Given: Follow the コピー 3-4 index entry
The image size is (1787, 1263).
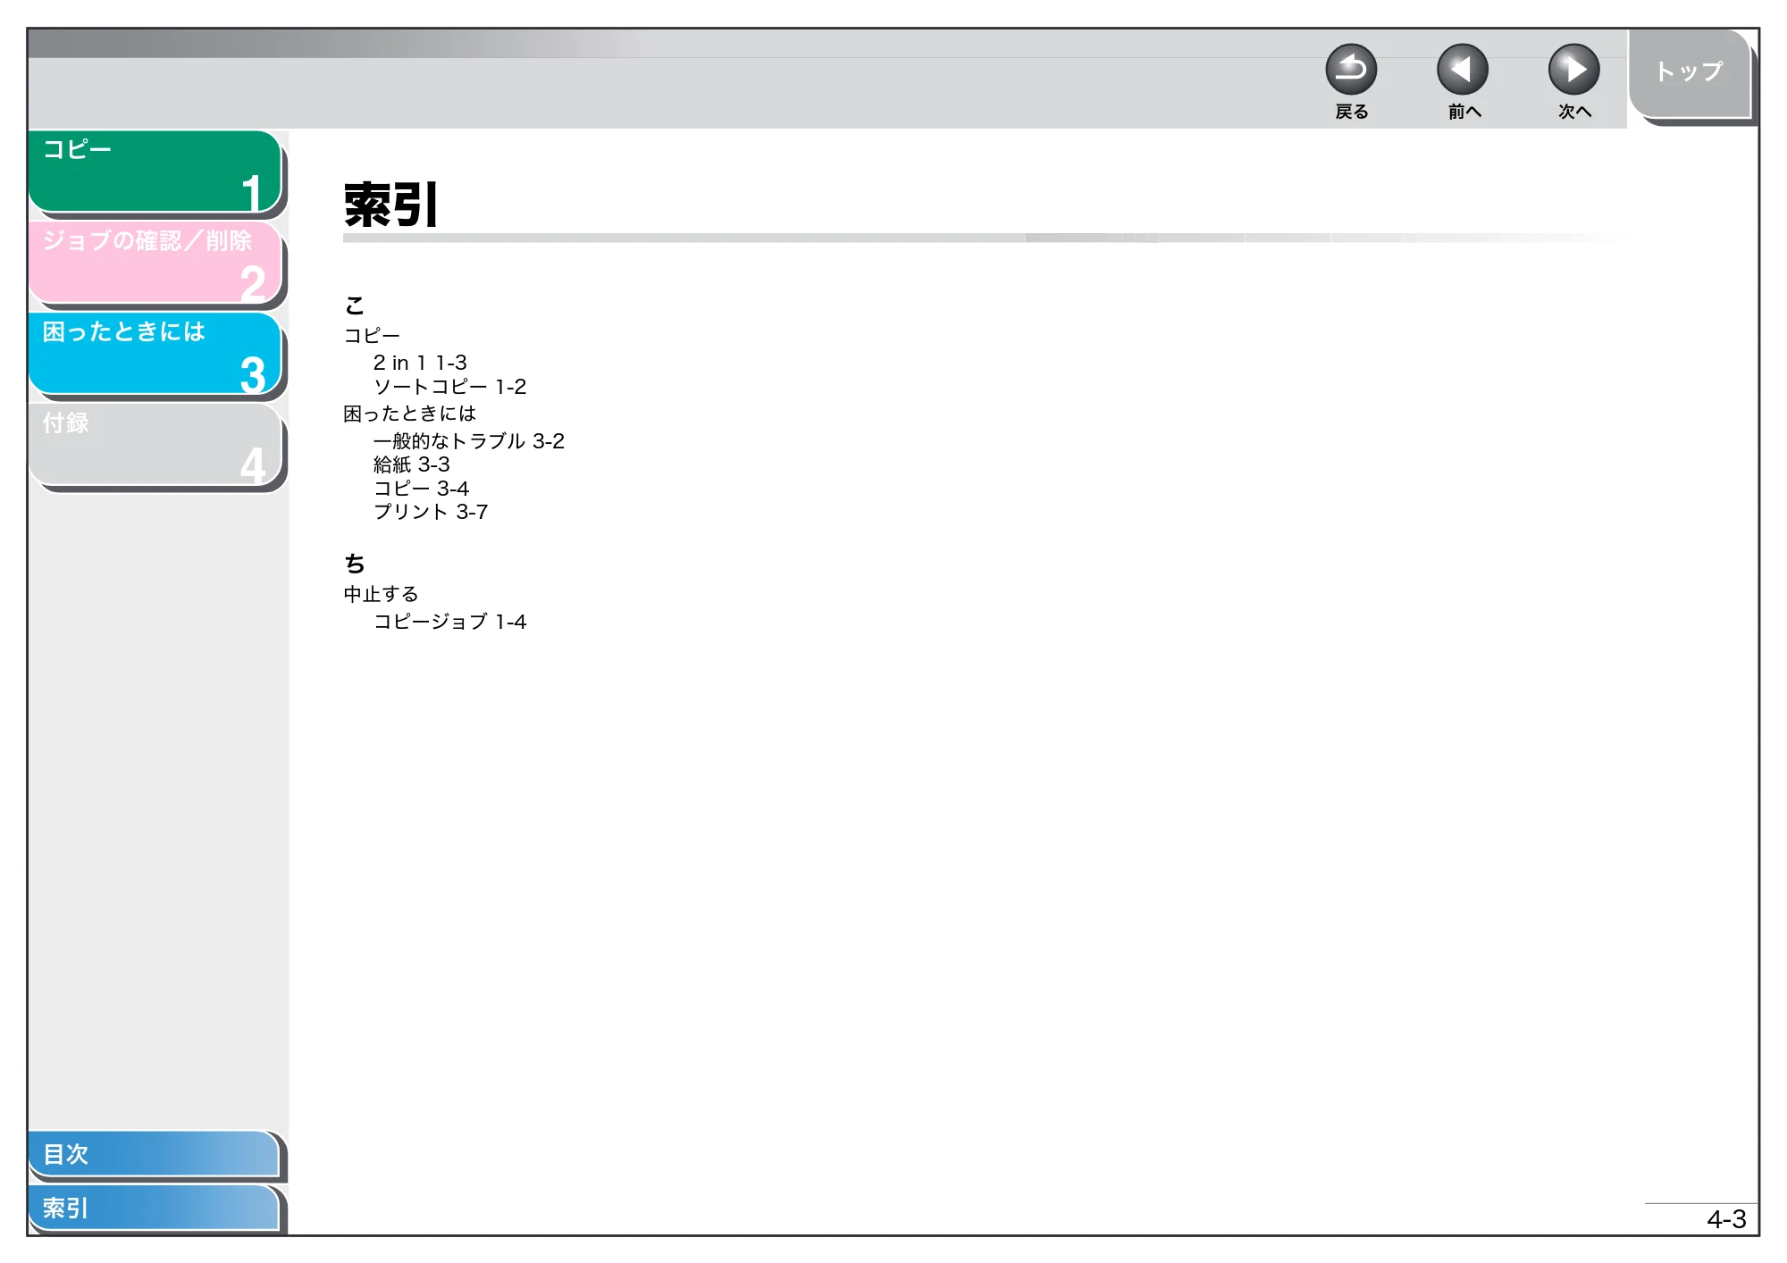Looking at the screenshot, I should coord(421,489).
